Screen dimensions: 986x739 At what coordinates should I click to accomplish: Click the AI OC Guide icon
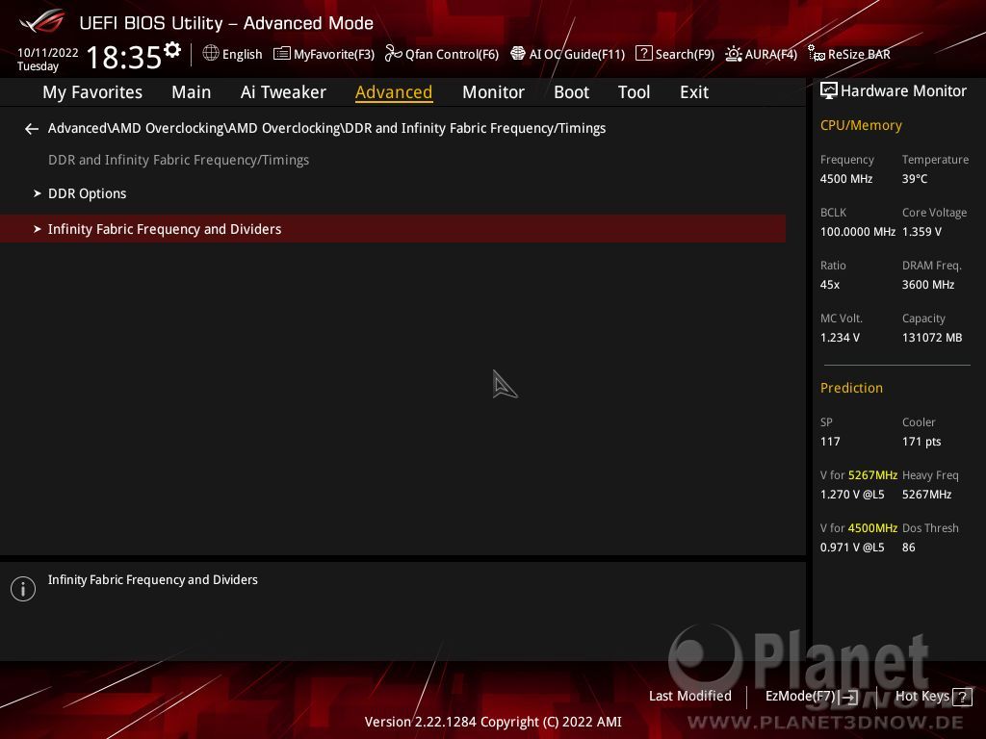[x=517, y=54]
